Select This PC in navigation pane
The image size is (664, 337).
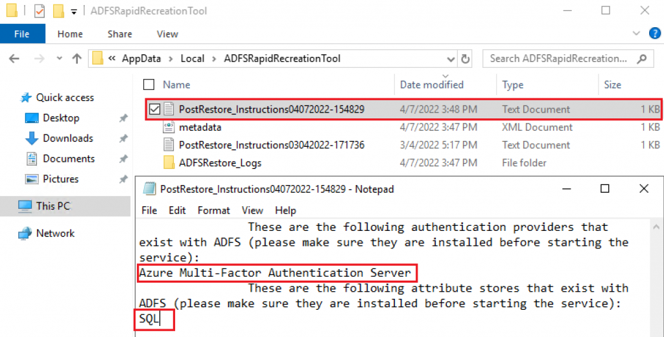tap(53, 206)
